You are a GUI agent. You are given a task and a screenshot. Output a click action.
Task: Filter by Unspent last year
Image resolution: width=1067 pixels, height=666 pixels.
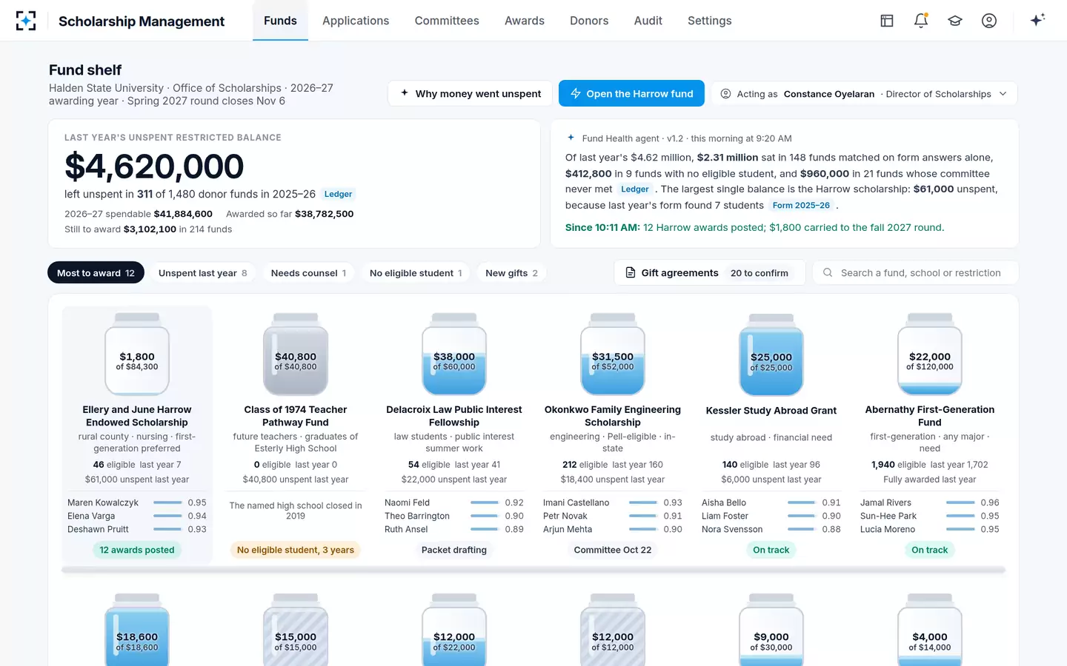click(203, 273)
